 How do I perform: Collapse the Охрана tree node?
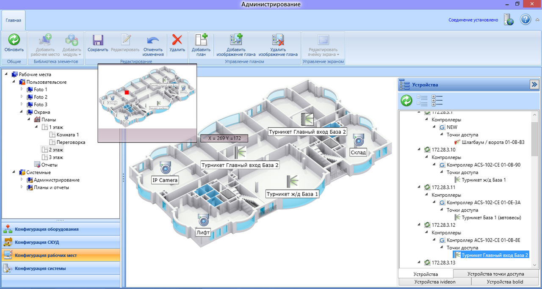pos(22,112)
